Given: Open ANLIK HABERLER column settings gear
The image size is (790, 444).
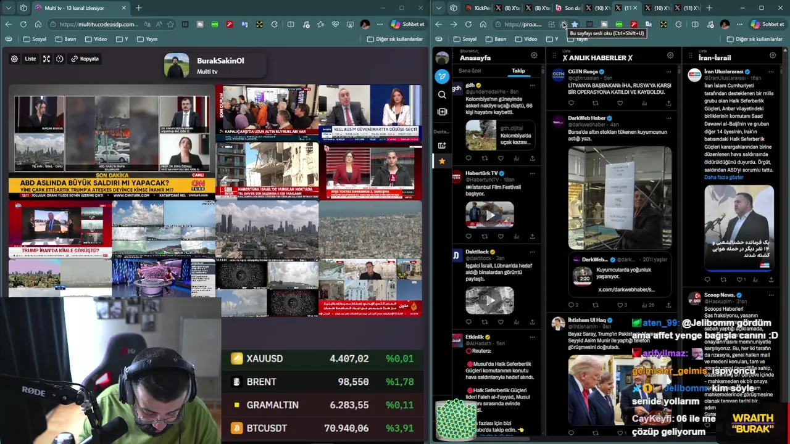Looking at the screenshot, I should pyautogui.click(x=670, y=55).
